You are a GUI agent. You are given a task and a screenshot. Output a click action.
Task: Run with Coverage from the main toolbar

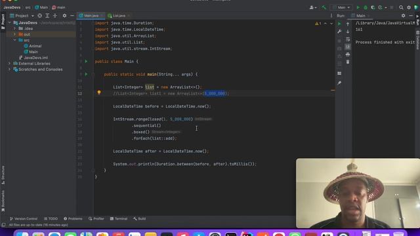pos(373,7)
